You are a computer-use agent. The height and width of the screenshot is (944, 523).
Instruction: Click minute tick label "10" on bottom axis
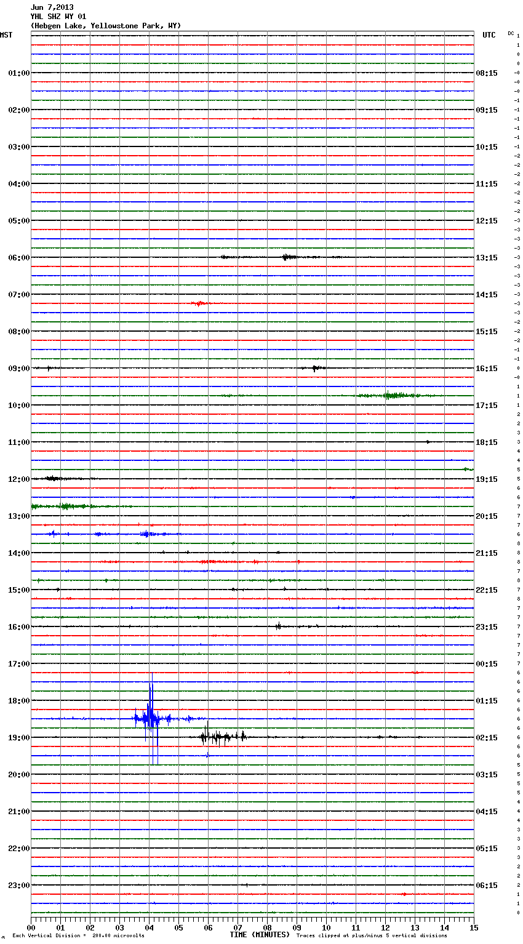pos(326,927)
